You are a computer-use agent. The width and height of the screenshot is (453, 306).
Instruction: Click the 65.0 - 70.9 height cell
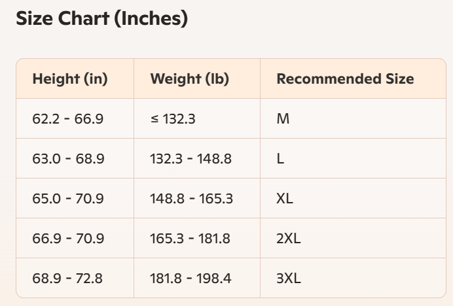(x=68, y=199)
